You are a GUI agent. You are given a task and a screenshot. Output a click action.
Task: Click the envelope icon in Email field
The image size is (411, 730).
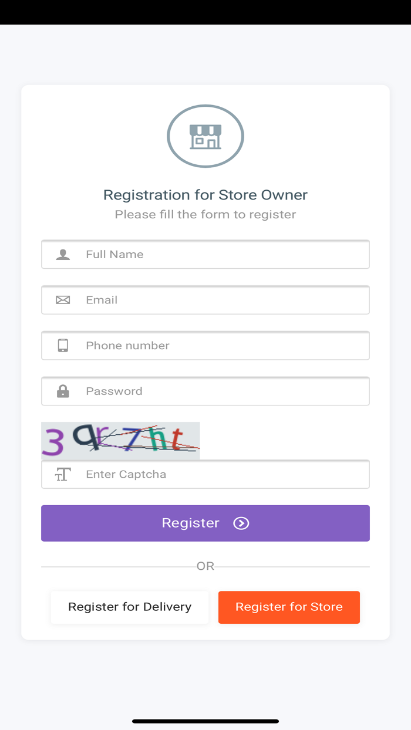click(63, 300)
